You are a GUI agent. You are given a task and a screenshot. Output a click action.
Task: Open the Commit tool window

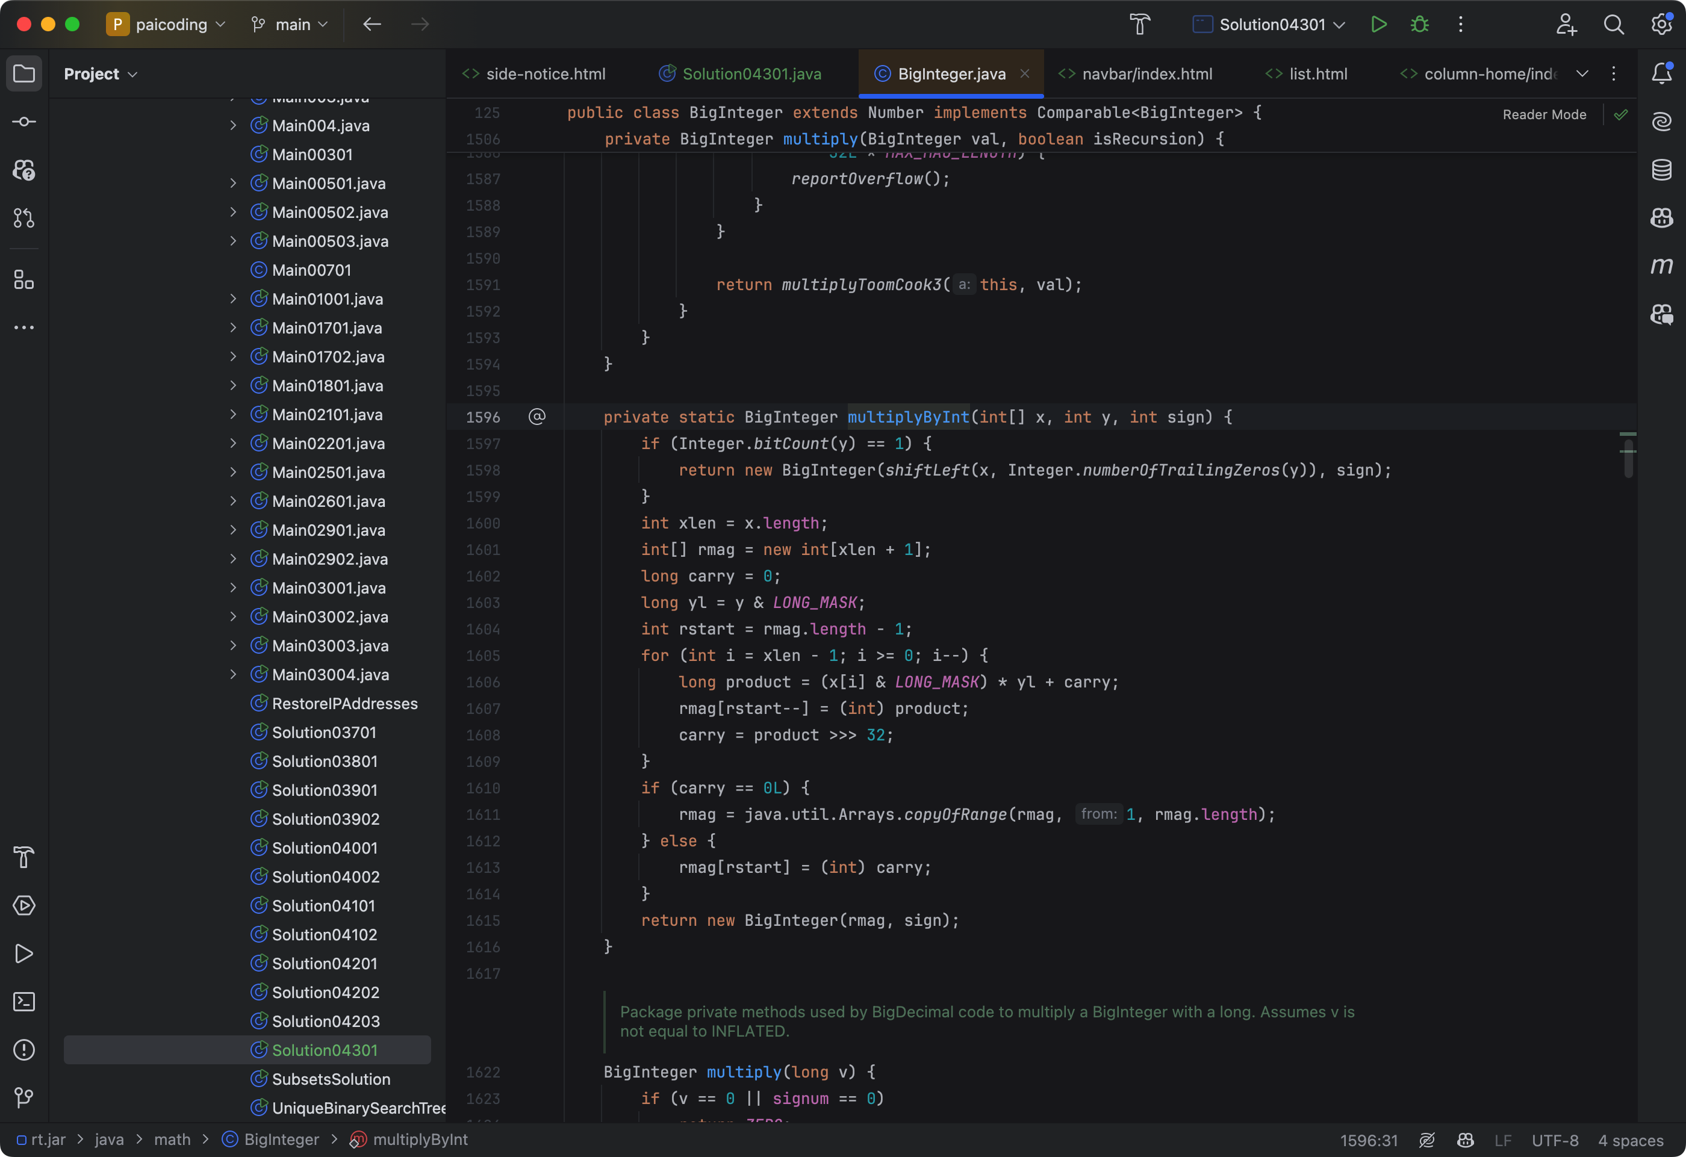tap(24, 122)
